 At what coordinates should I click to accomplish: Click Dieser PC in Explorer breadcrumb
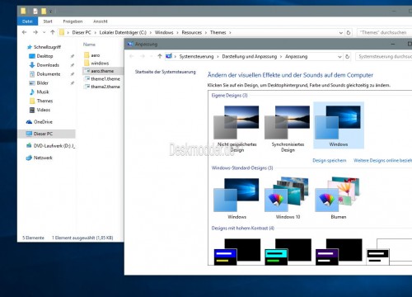pos(82,32)
